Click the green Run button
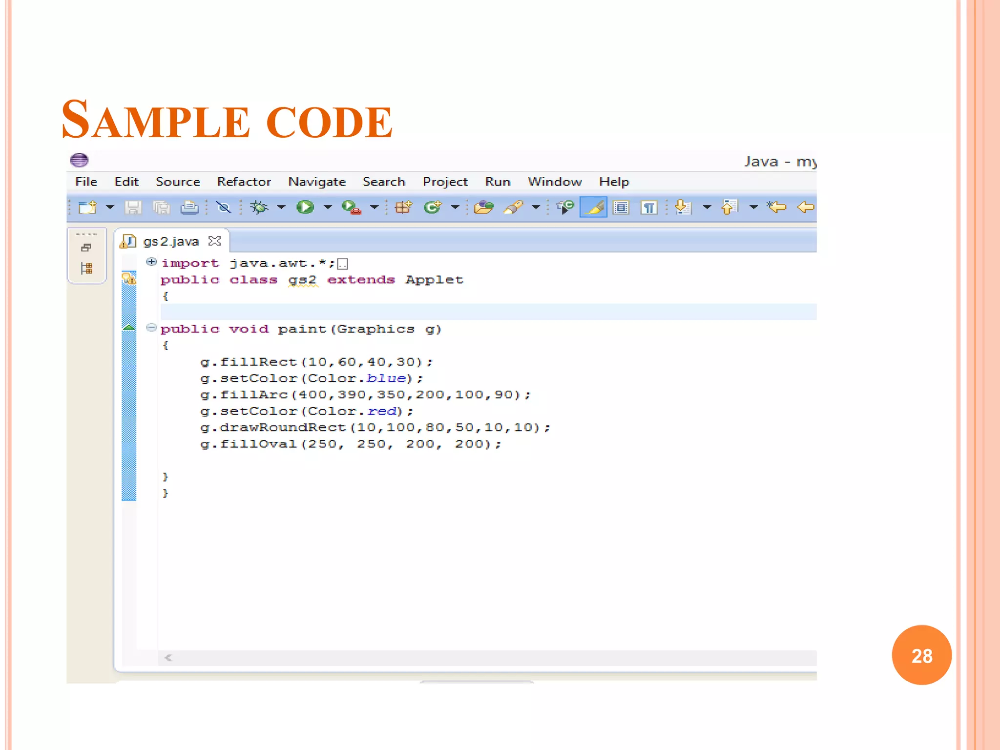Viewport: 1000px width, 750px height. [x=305, y=208]
